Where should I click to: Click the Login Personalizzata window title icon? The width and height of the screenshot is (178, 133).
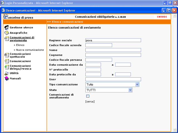pos(2,3)
